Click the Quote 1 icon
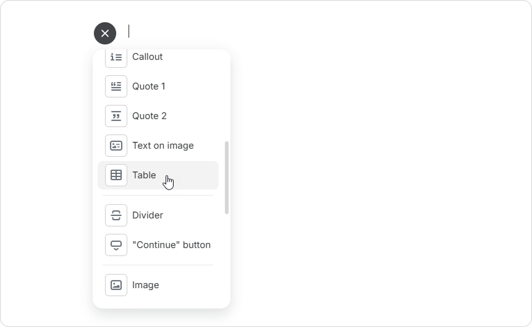Screen dimensions: 532x327 point(116,86)
